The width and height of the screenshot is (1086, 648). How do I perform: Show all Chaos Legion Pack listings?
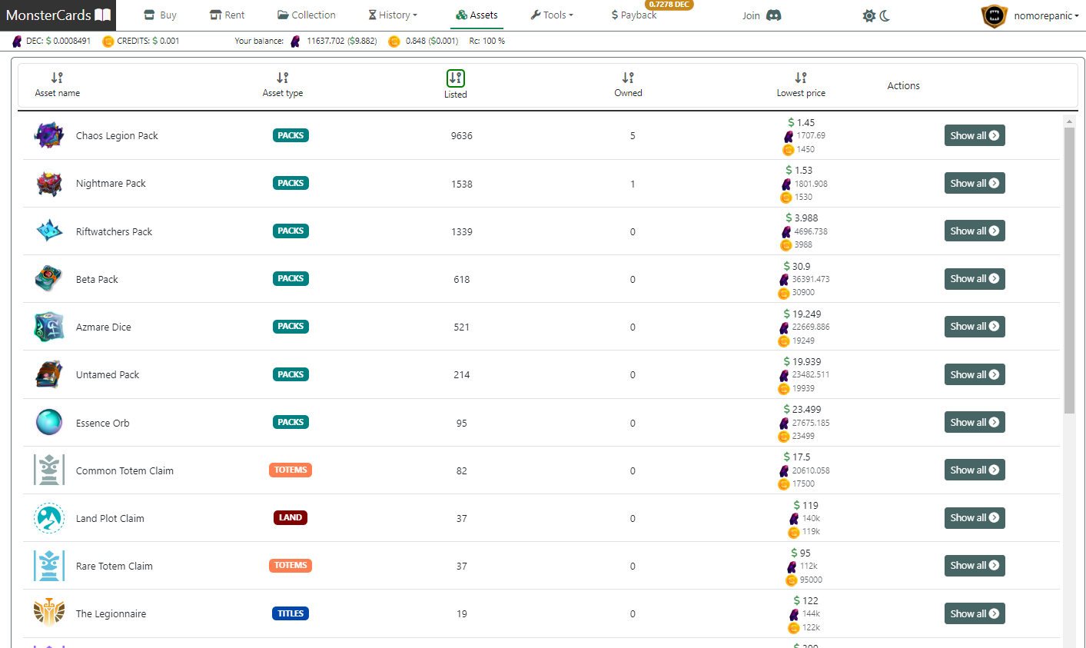975,135
